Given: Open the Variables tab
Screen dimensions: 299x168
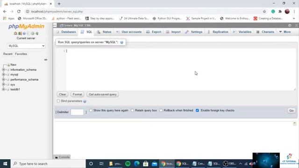Looking at the screenshot, I should tap(242, 32).
